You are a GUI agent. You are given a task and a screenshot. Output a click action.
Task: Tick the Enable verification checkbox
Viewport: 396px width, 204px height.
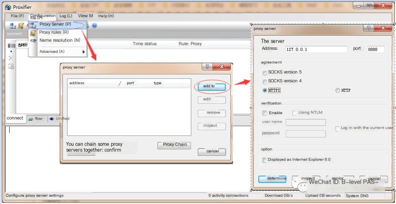265,113
